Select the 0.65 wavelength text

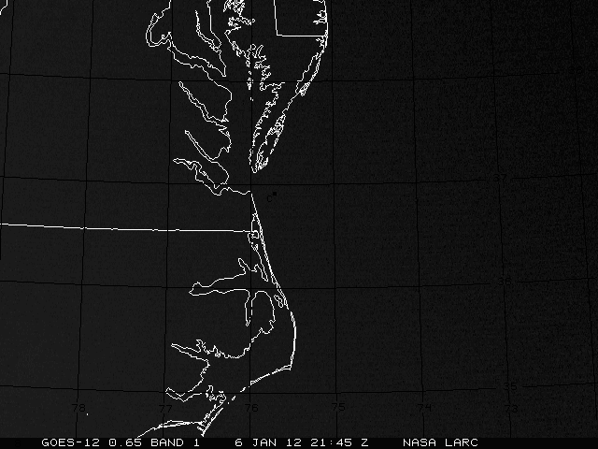(x=123, y=442)
